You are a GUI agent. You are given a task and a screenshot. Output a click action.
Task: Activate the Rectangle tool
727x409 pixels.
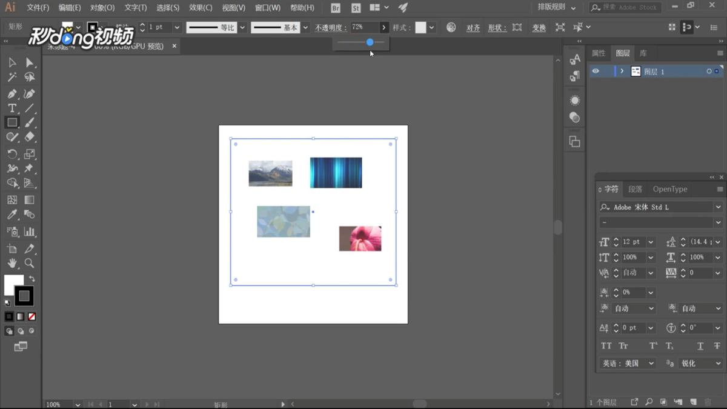12,122
